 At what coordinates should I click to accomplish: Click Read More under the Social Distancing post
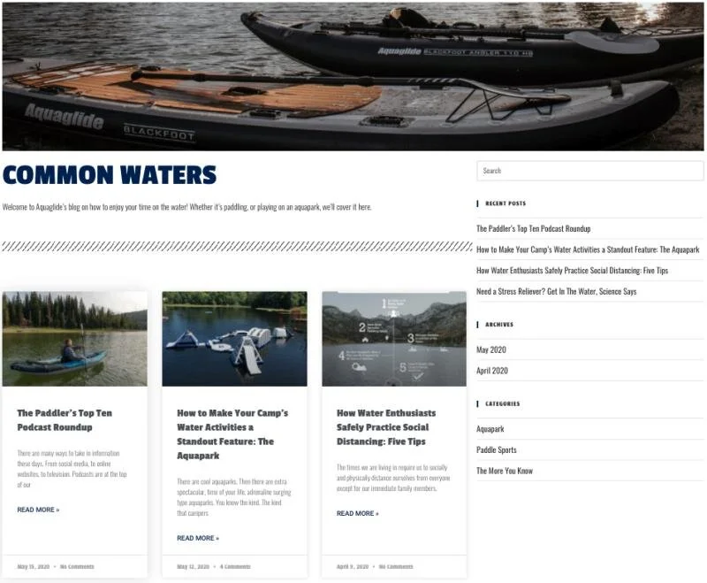(358, 513)
